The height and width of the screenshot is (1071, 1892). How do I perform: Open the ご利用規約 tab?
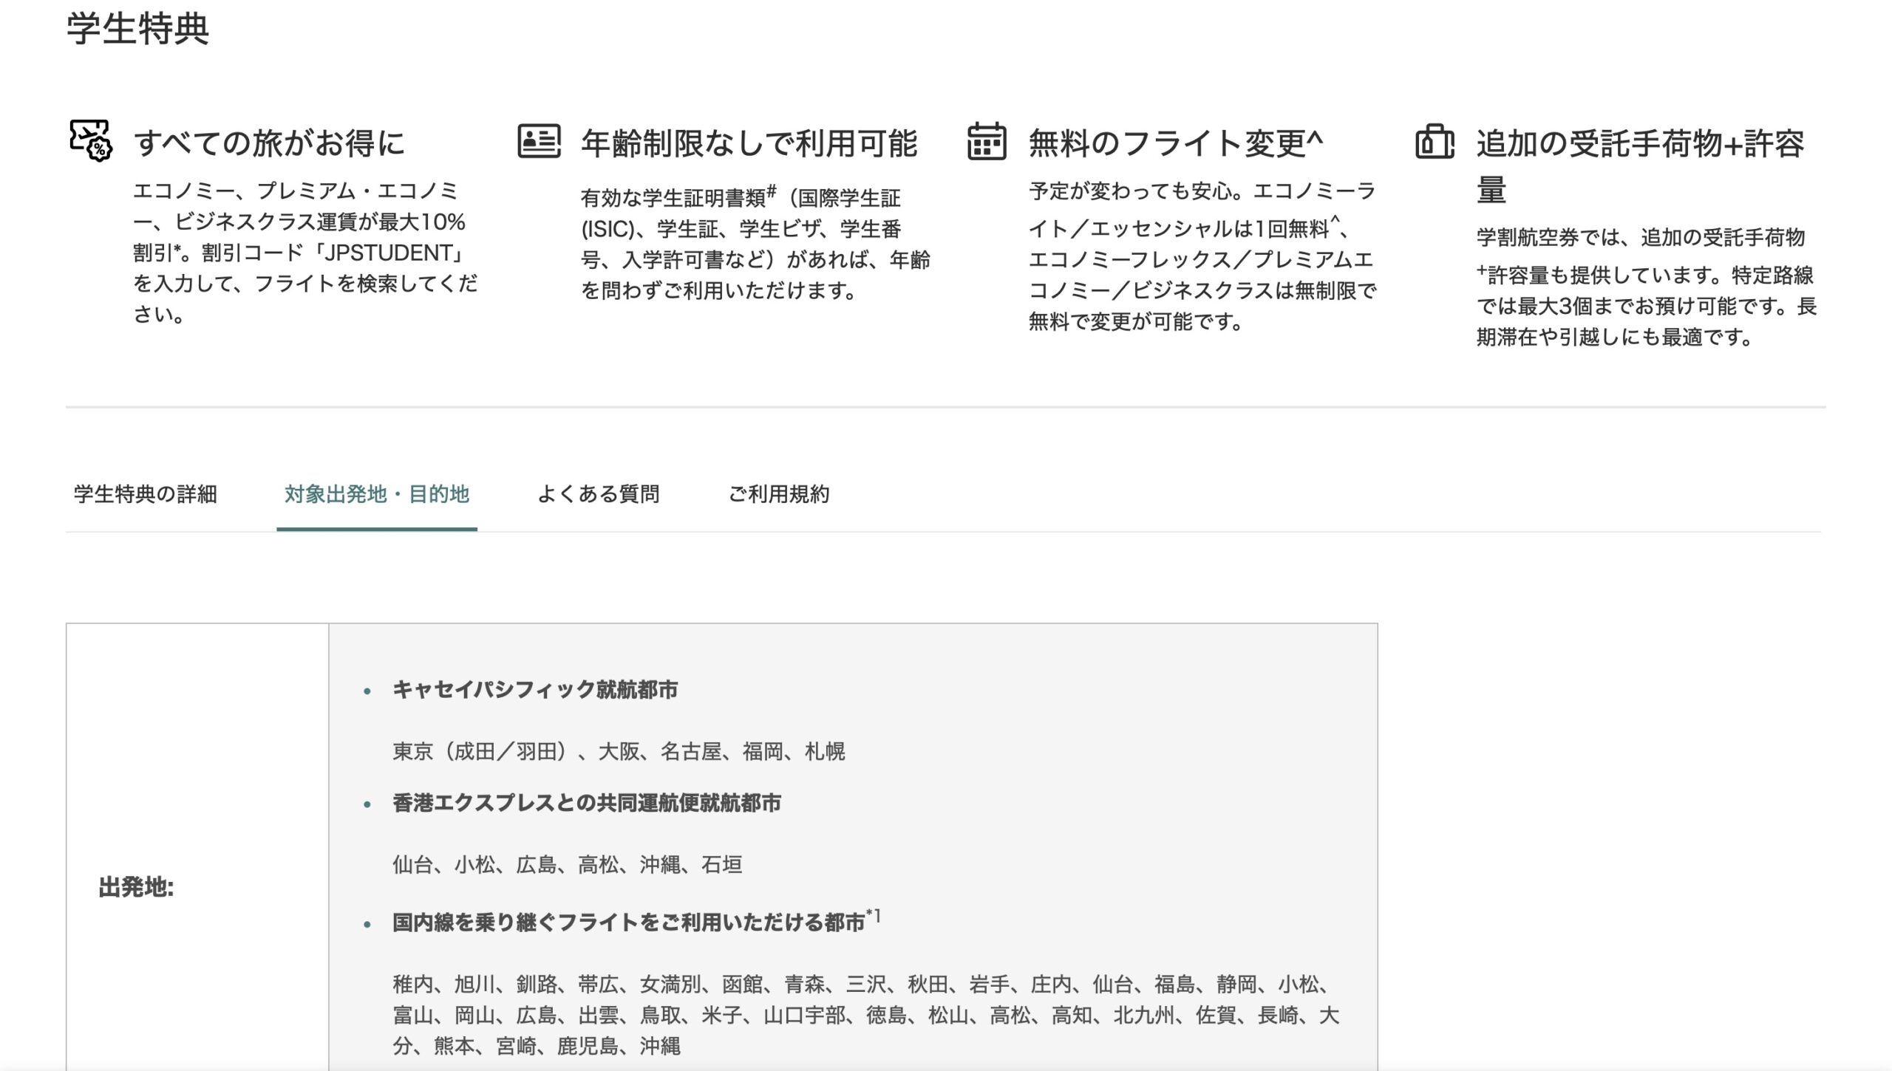[x=778, y=494]
